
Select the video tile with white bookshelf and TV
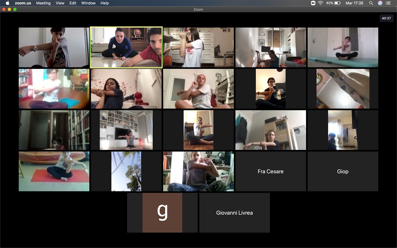pyautogui.click(x=126, y=130)
